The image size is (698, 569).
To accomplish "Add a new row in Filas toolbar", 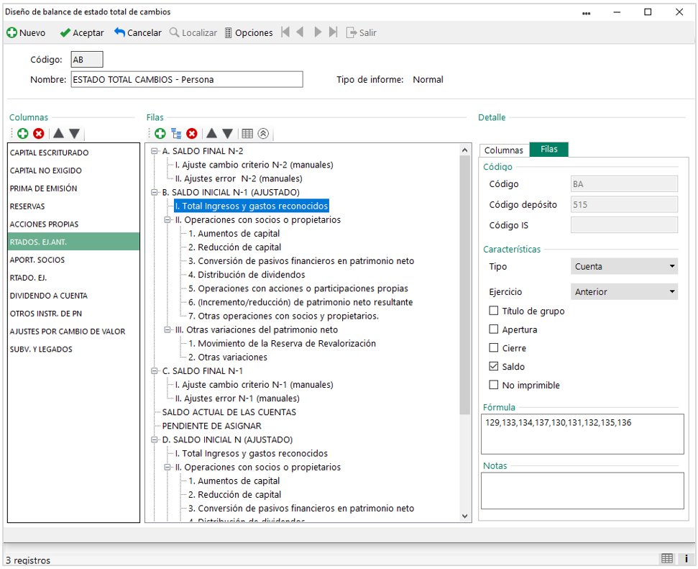I will click(160, 133).
